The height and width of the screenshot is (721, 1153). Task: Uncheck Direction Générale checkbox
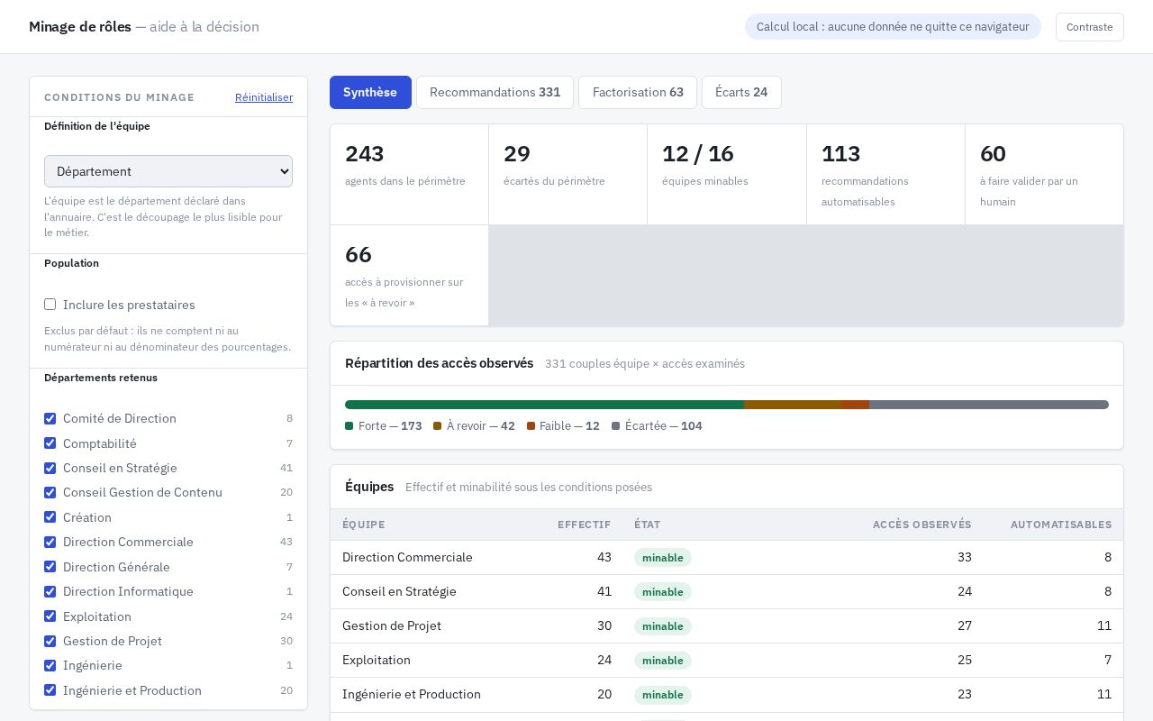[50, 567]
